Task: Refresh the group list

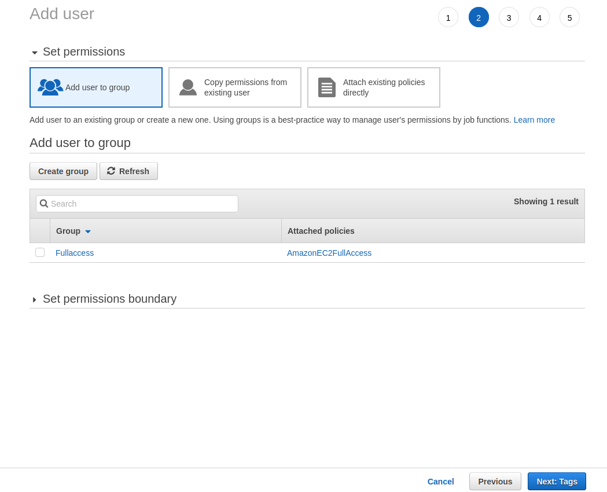Action: pos(128,171)
